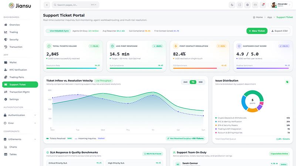Click Live Helpdesk Sync badge

pyautogui.click(x=58, y=31)
